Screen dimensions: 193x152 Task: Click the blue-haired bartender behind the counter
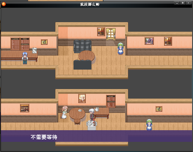click(25, 58)
